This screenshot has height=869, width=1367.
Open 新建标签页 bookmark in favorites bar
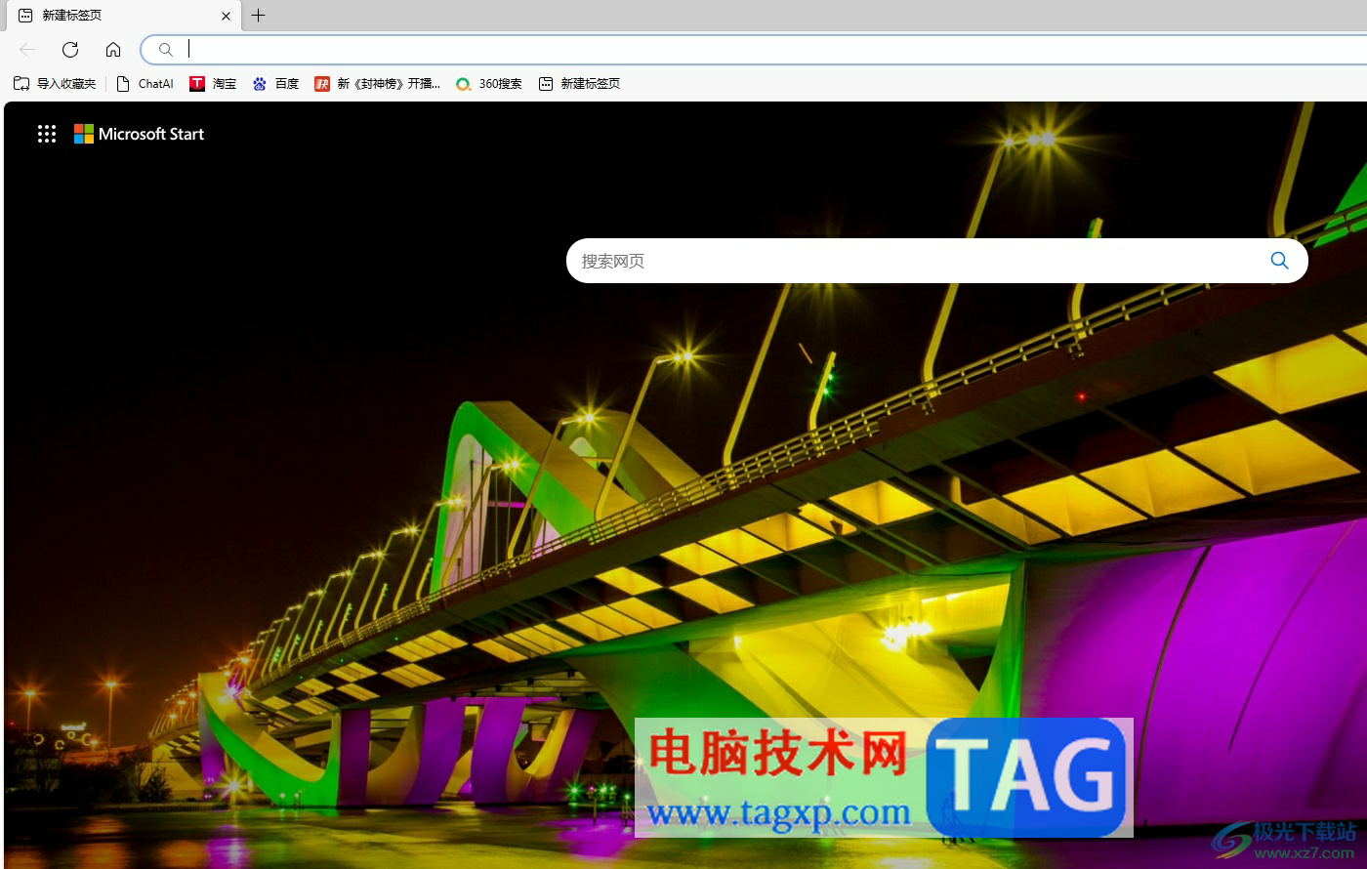pyautogui.click(x=579, y=84)
